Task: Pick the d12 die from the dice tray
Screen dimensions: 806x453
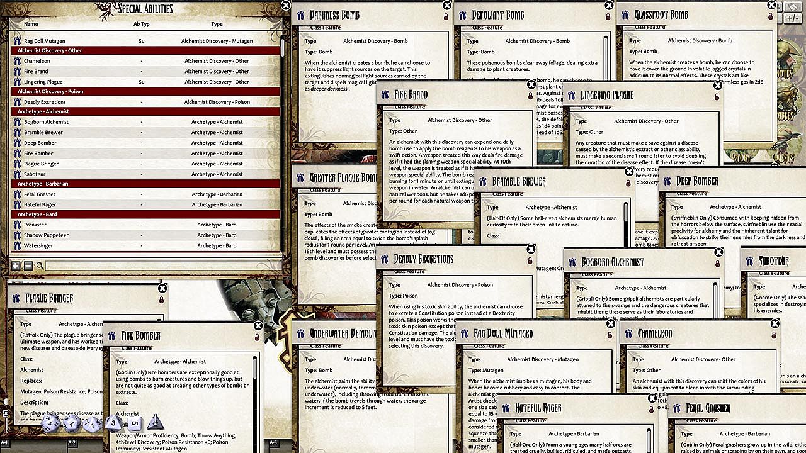Action: (x=72, y=423)
